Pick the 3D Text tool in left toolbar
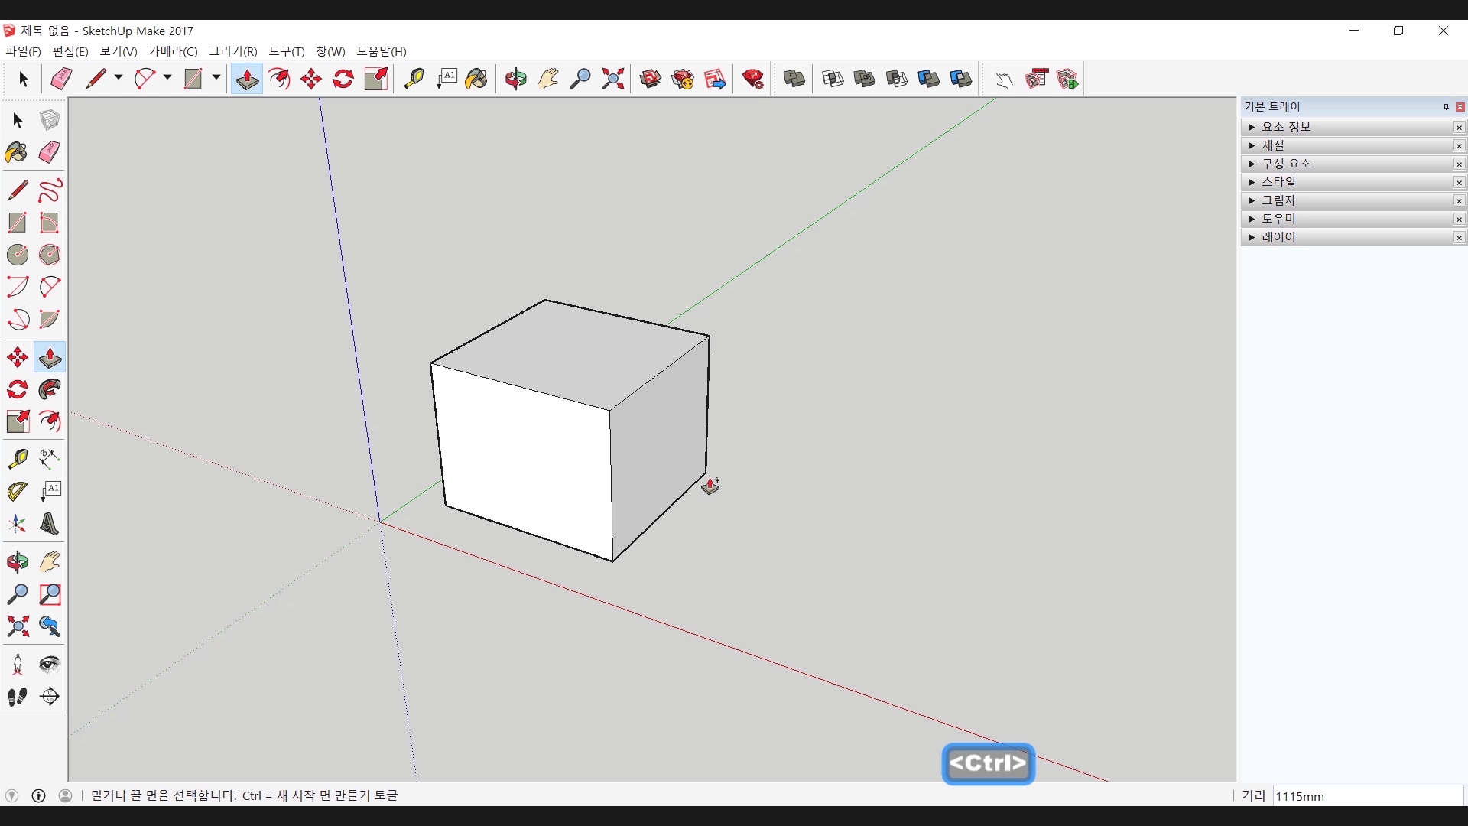The height and width of the screenshot is (826, 1468). click(x=49, y=524)
